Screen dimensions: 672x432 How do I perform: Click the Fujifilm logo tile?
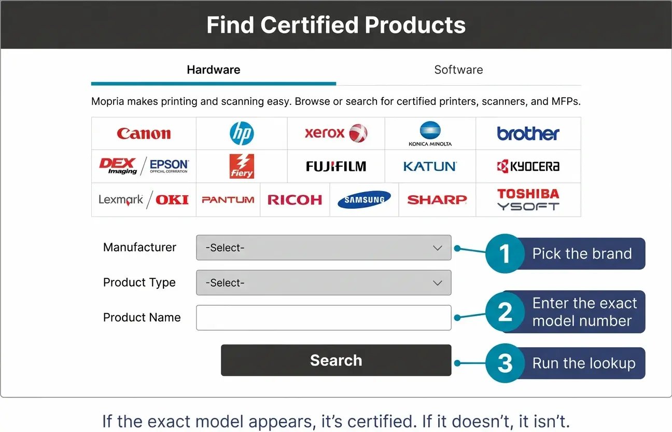click(x=336, y=167)
